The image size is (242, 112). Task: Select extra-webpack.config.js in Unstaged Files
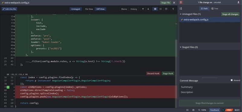click(210, 20)
